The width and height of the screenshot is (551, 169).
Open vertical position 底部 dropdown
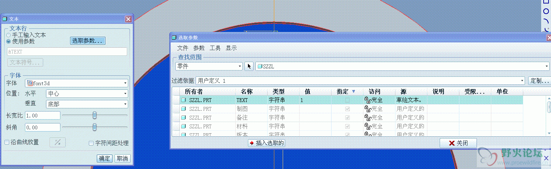tap(125, 104)
